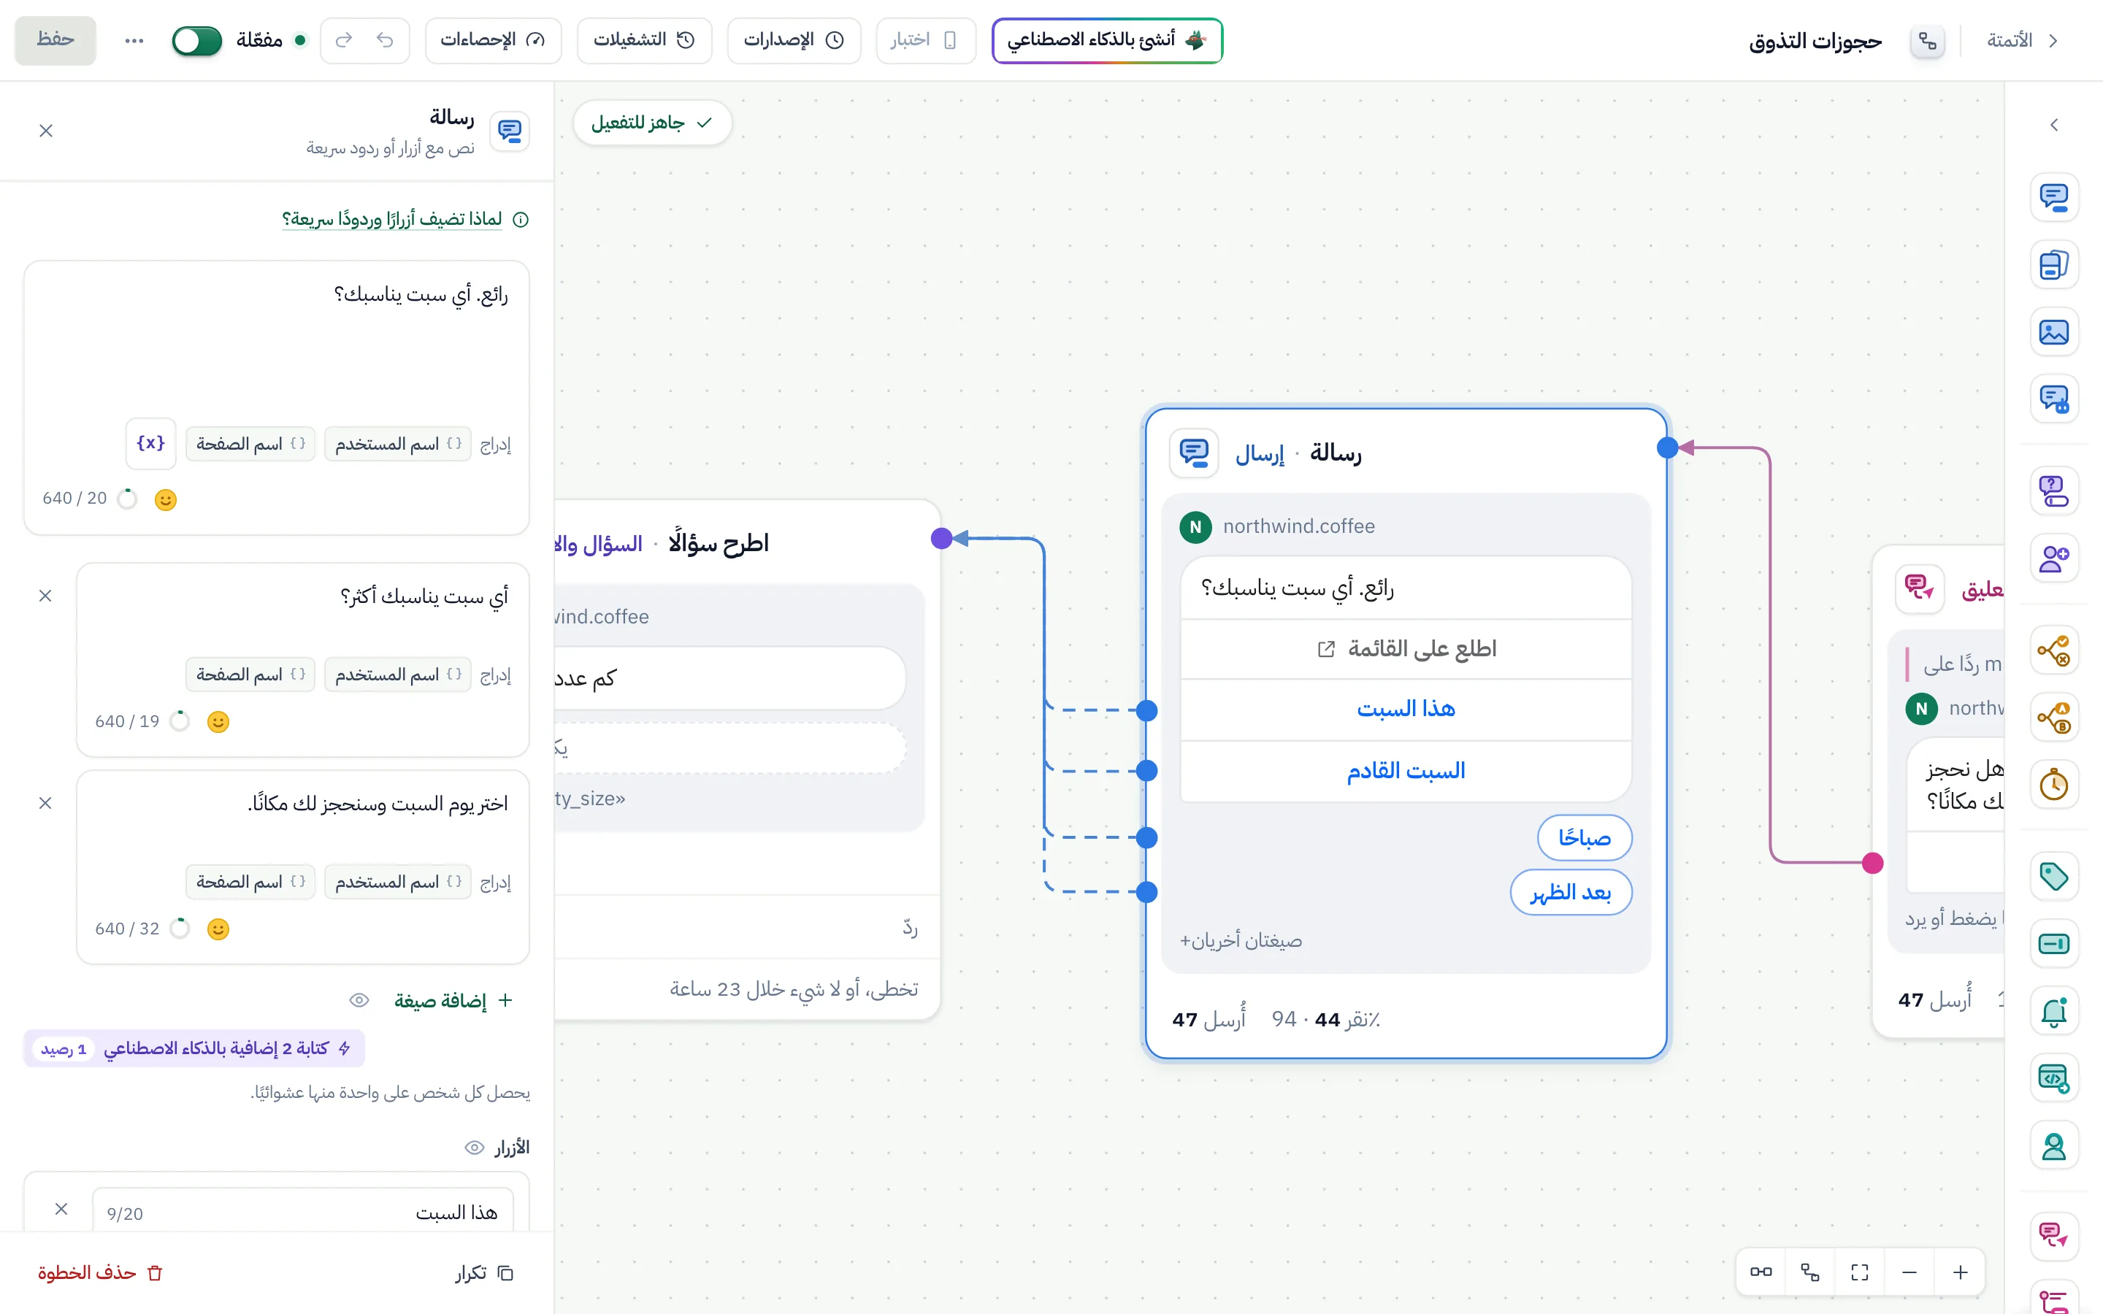Add a message step from the sidebar

pos(2053,197)
